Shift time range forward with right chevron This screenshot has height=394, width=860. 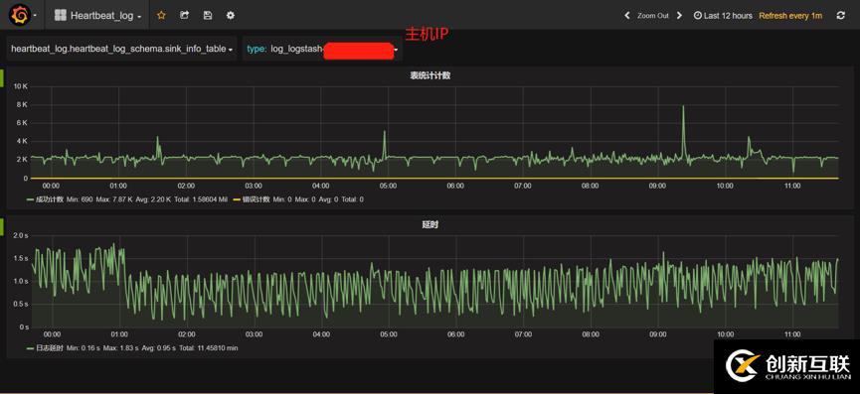(x=680, y=16)
